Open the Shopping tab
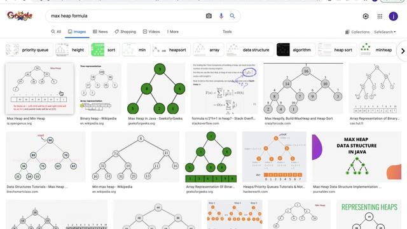 (125, 32)
